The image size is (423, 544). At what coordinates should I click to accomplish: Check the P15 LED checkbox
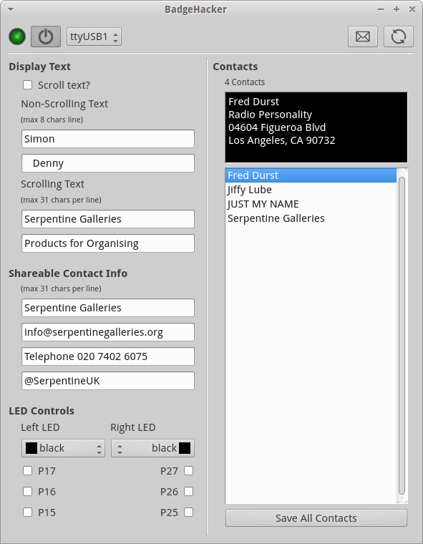[27, 512]
